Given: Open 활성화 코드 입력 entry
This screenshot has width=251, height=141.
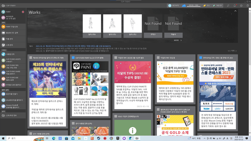Looking at the screenshot, I should point(13,33).
